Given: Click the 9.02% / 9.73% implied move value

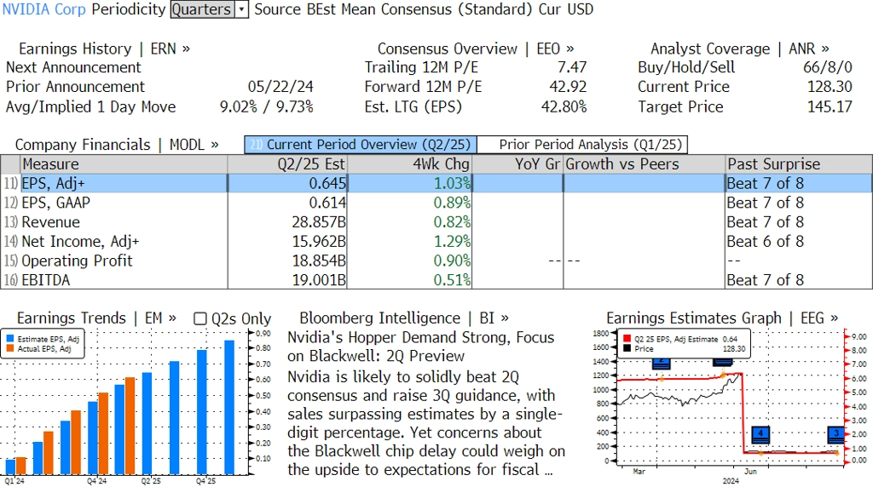Looking at the screenshot, I should click(x=266, y=106).
